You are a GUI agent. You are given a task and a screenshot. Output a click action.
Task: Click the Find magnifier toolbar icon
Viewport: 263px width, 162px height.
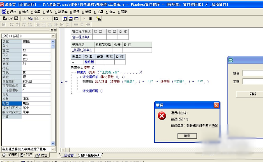pyautogui.click(x=56, y=19)
